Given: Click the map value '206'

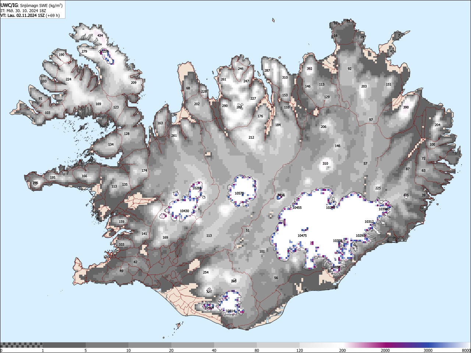Looking at the screenshot, I should pos(323,127).
